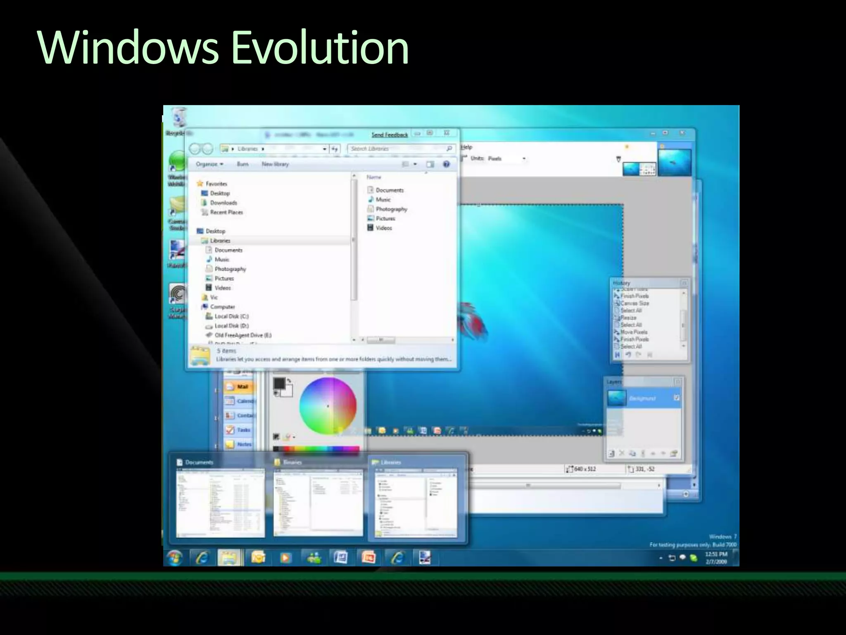This screenshot has width=846, height=635.
Task: Open the Organize dropdown in Explorer
Action: [209, 164]
